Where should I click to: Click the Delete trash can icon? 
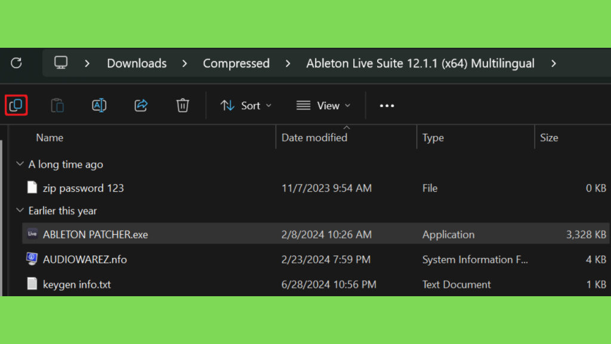click(183, 105)
